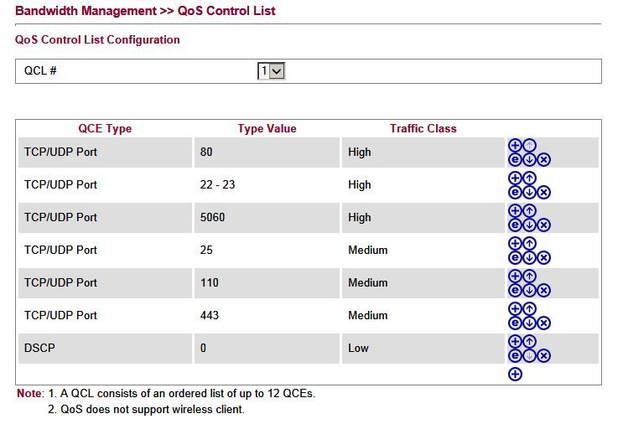Image resolution: width=623 pixels, height=424 pixels.
Task: Edit the port 110 QCE entry
Action: 515,290
